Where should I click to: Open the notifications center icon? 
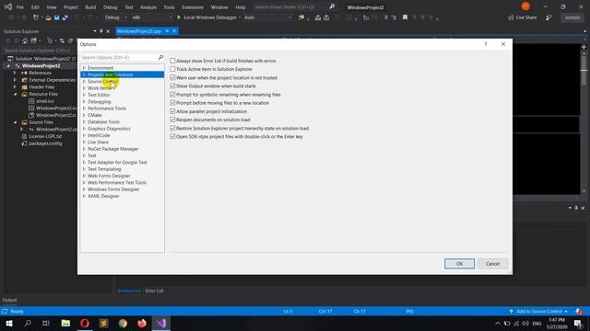point(578,323)
